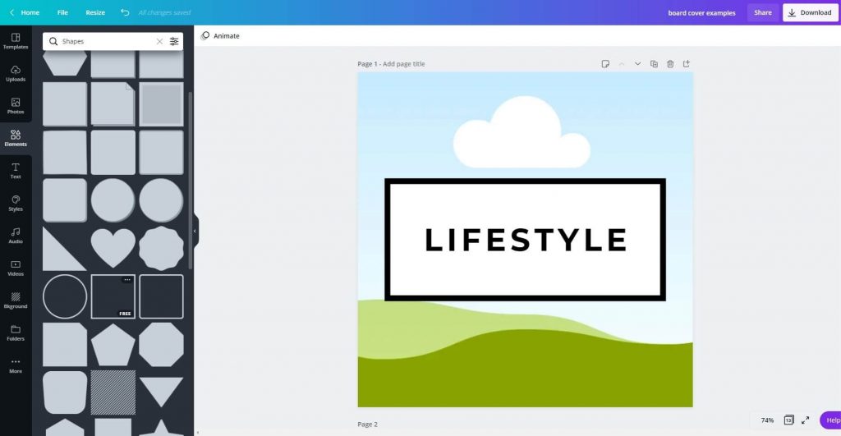
Task: Click the undo arrow icon
Action: click(125, 12)
